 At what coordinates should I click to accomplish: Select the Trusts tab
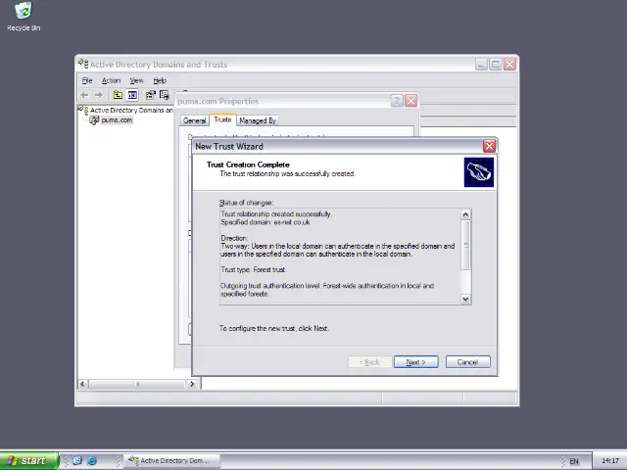222,119
